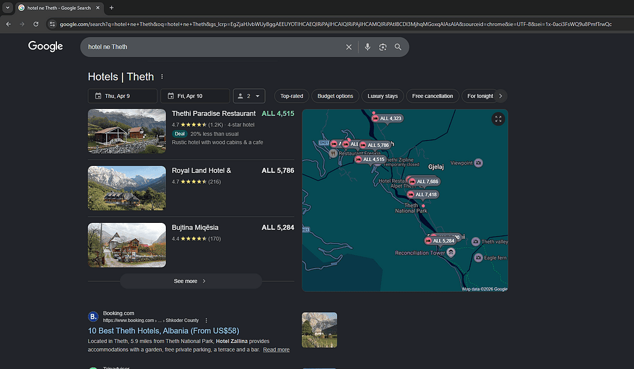The width and height of the screenshot is (634, 369).
Task: Open check-in date Thu, Apr 9
Action: point(123,96)
